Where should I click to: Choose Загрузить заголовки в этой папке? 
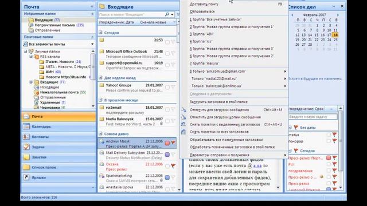[235, 102]
